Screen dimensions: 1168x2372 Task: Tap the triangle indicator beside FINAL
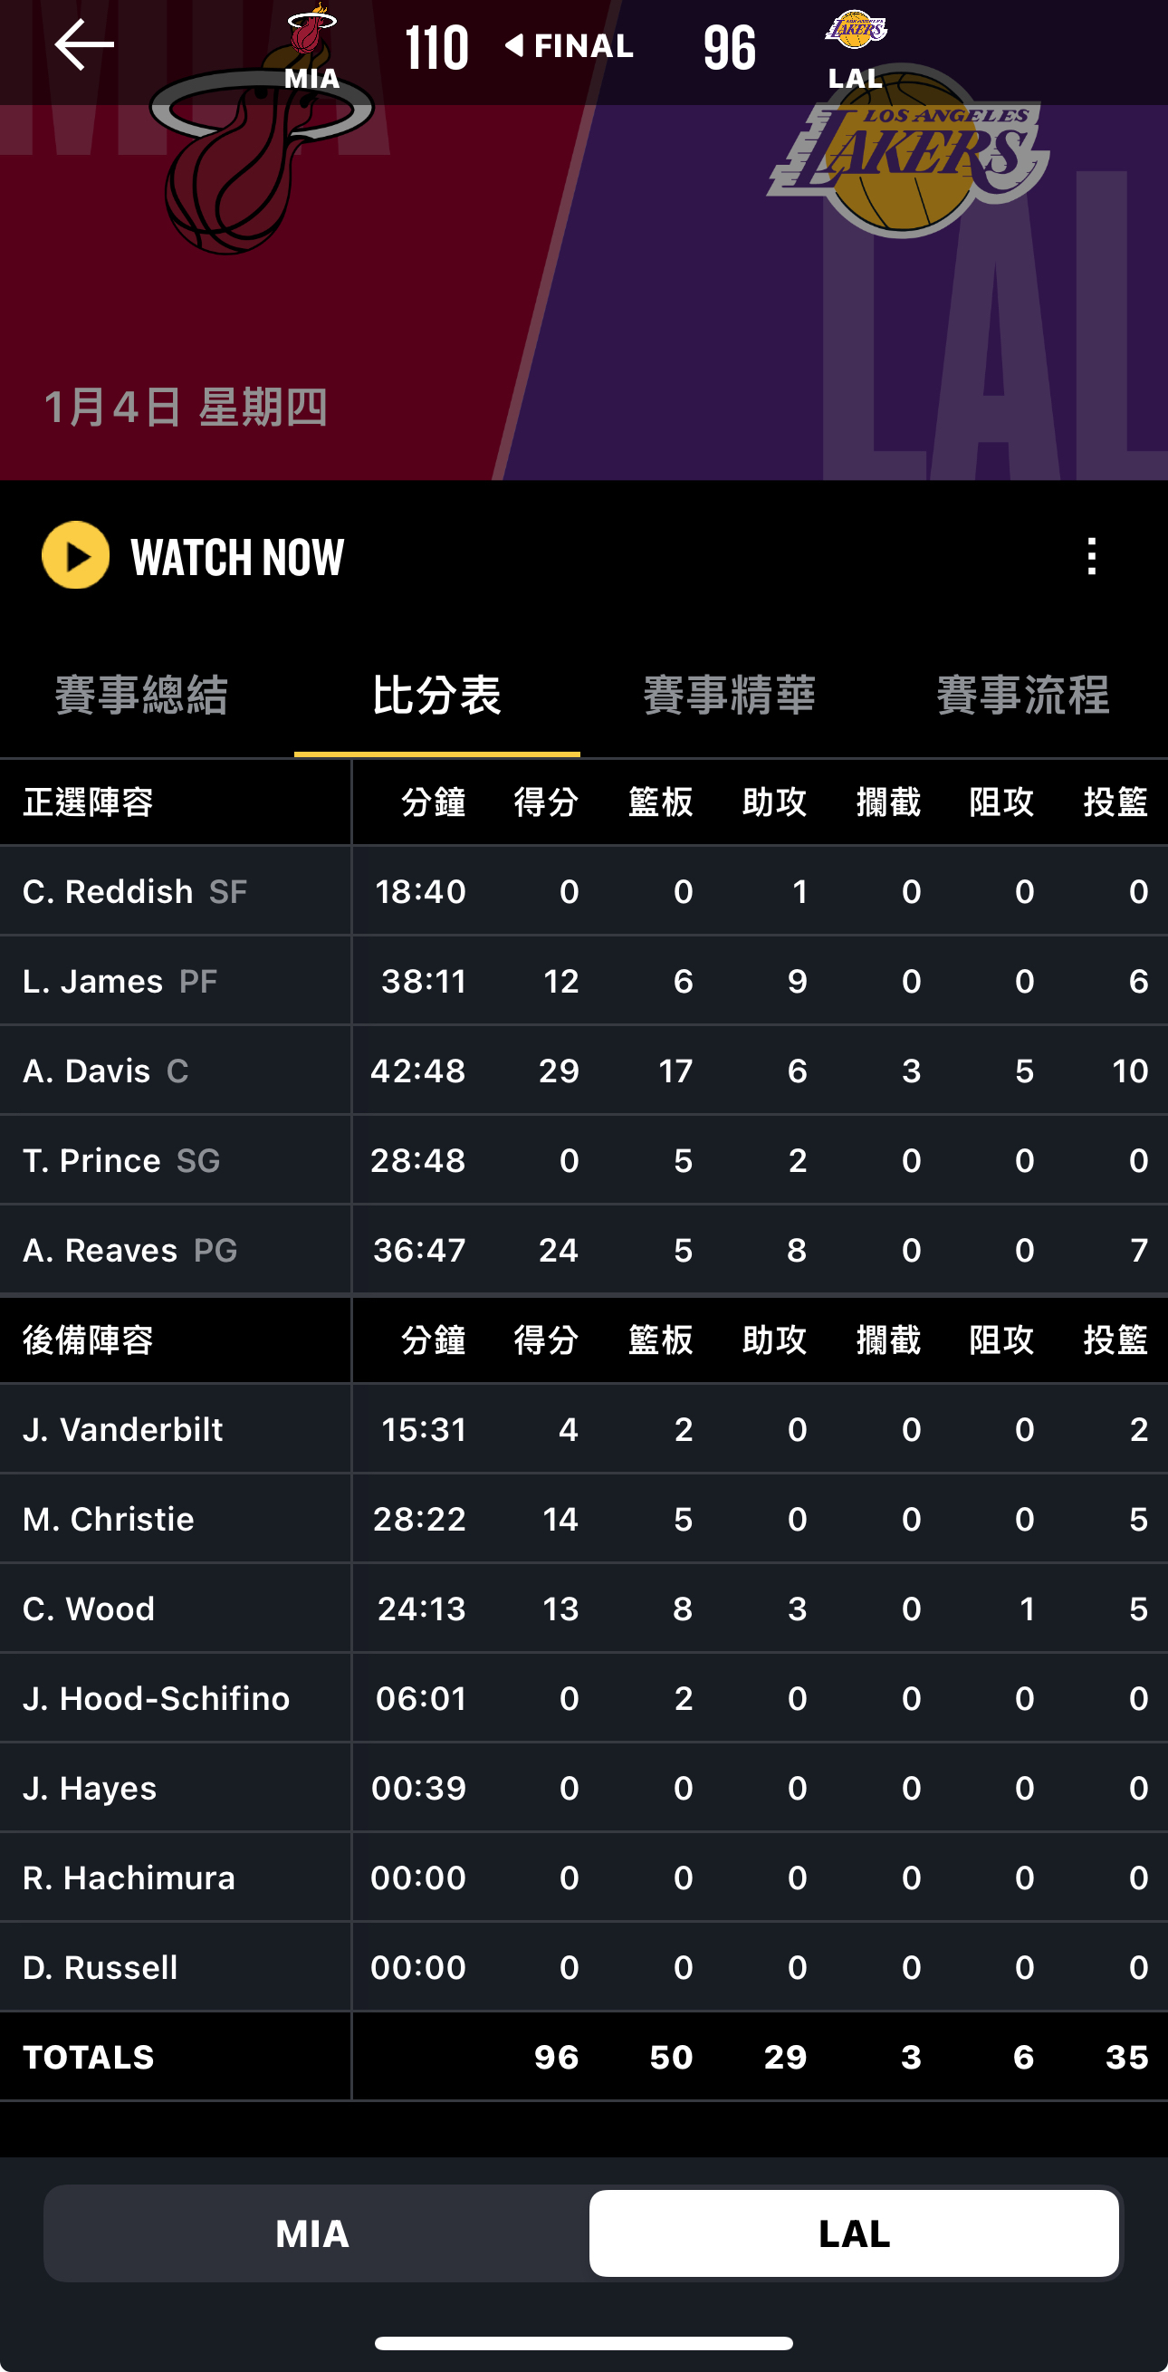[514, 45]
